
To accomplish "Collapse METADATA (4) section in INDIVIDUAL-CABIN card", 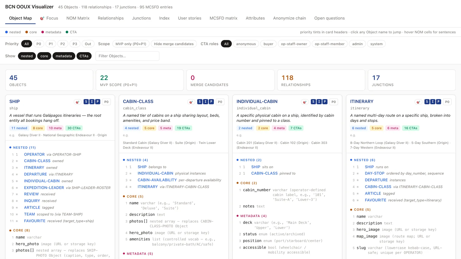I will (x=252, y=216).
